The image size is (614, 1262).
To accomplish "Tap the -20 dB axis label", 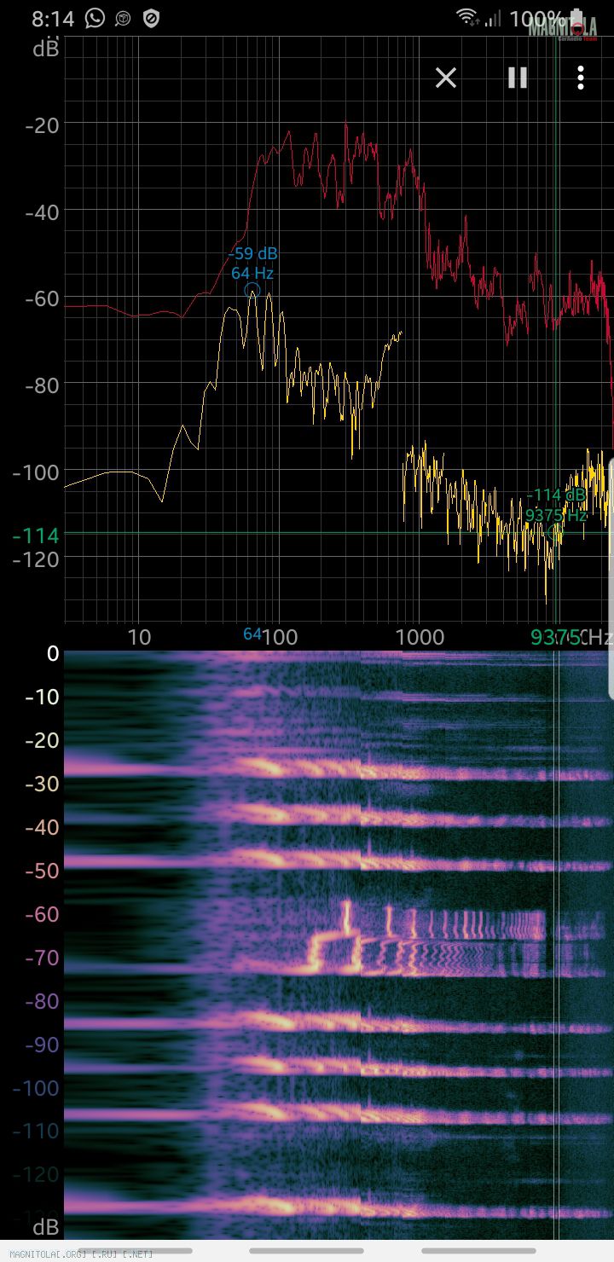I will click(42, 125).
